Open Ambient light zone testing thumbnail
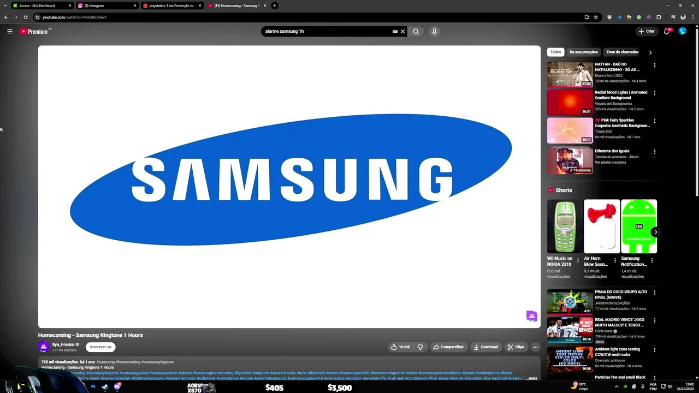This screenshot has width=699, height=393. tap(570, 359)
